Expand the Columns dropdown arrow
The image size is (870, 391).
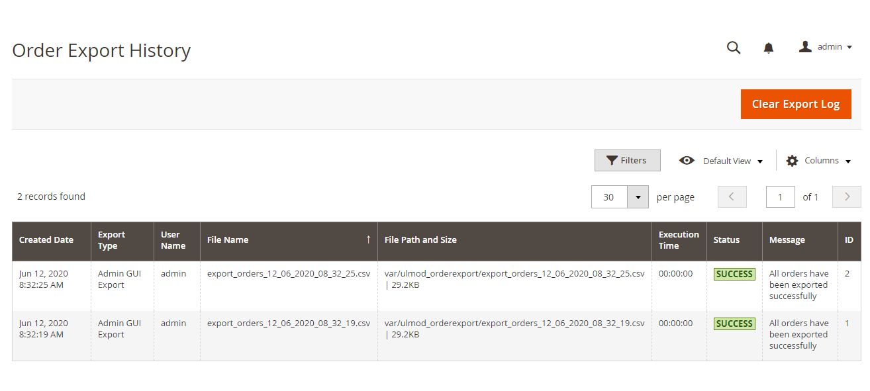(x=847, y=161)
